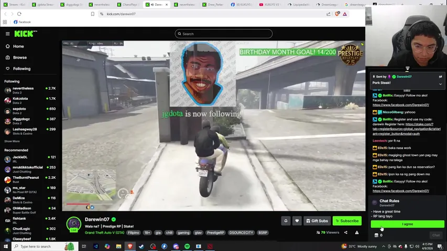The image size is (447, 251).
Task: Switch to the jgdota Stream tab
Action: point(43,5)
